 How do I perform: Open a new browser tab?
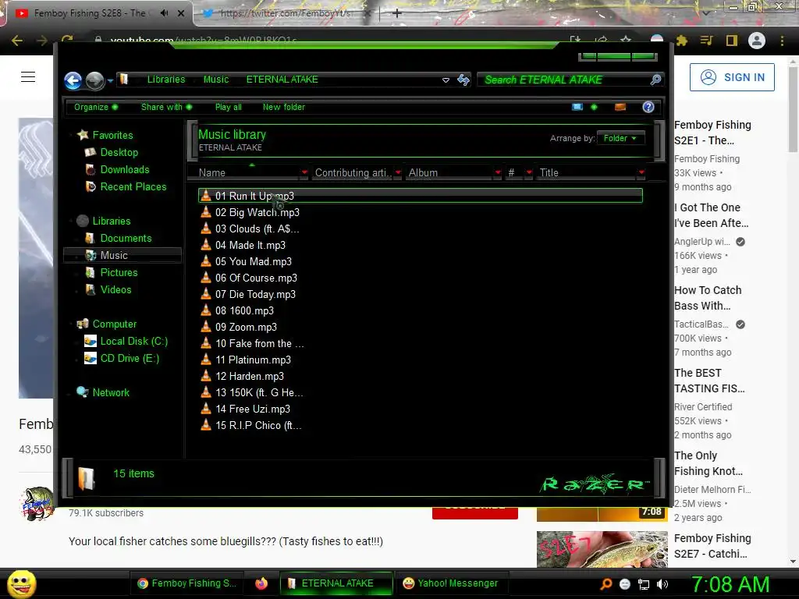pos(397,14)
